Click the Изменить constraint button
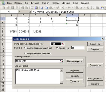Viewport: 106px width, 92px height. (75, 76)
